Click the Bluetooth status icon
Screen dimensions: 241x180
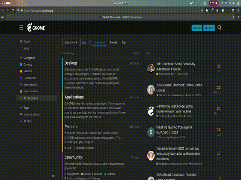tap(230, 3)
